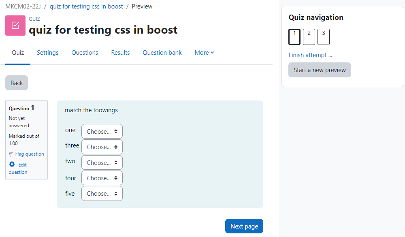
Task: Jump to question 3 in quiz navigation
Action: click(x=323, y=37)
